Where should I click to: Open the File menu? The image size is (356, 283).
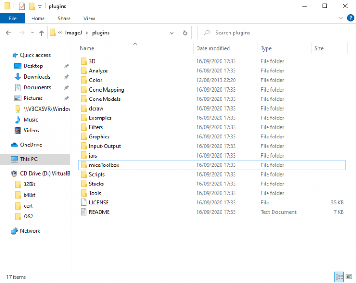point(13,19)
